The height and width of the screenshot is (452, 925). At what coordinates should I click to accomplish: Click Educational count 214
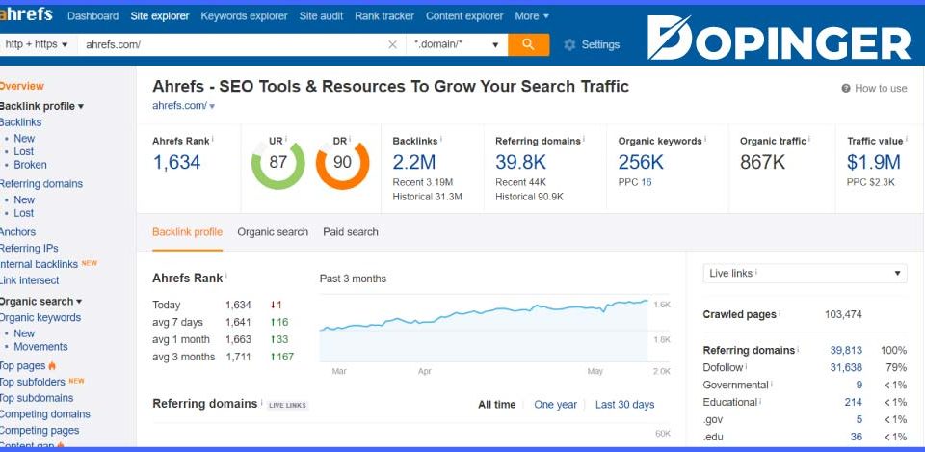coord(853,403)
